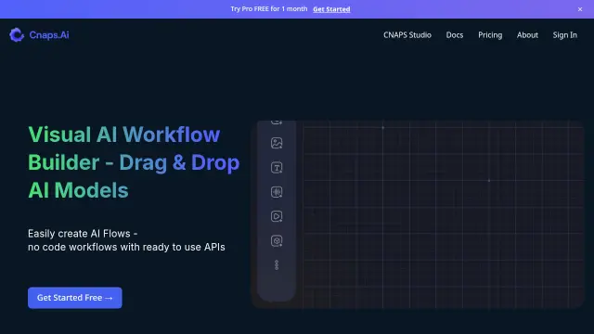The image size is (594, 334).
Task: Open the CNAPS Studio menu item
Action: (407, 35)
